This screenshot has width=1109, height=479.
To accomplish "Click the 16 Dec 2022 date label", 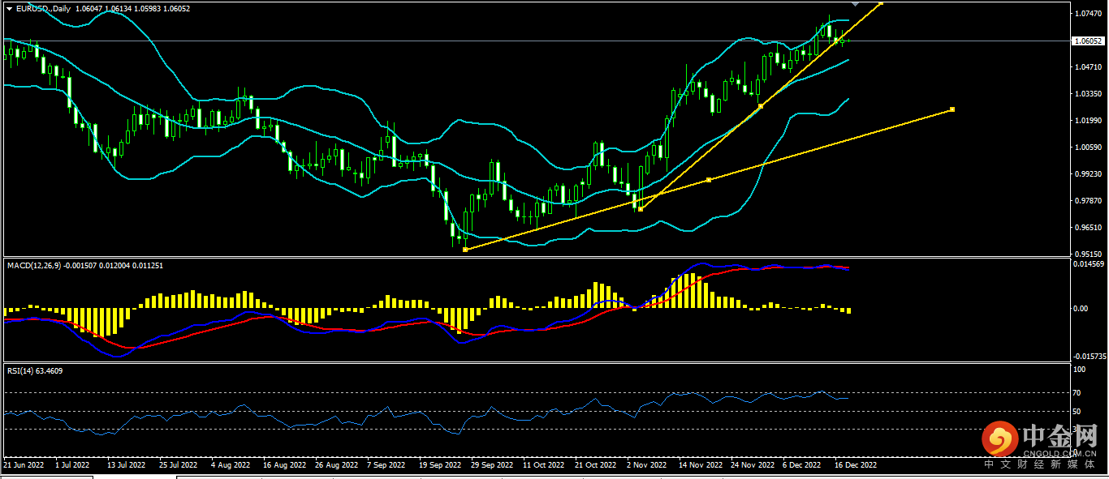I will (855, 466).
